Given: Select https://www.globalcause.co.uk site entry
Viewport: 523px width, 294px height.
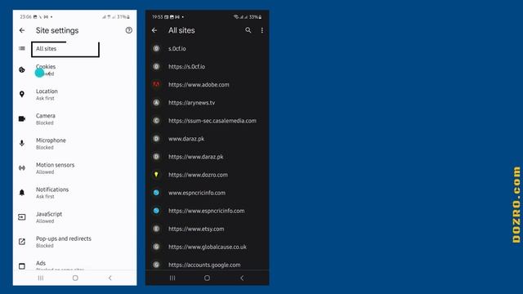Looking at the screenshot, I should tap(207, 247).
